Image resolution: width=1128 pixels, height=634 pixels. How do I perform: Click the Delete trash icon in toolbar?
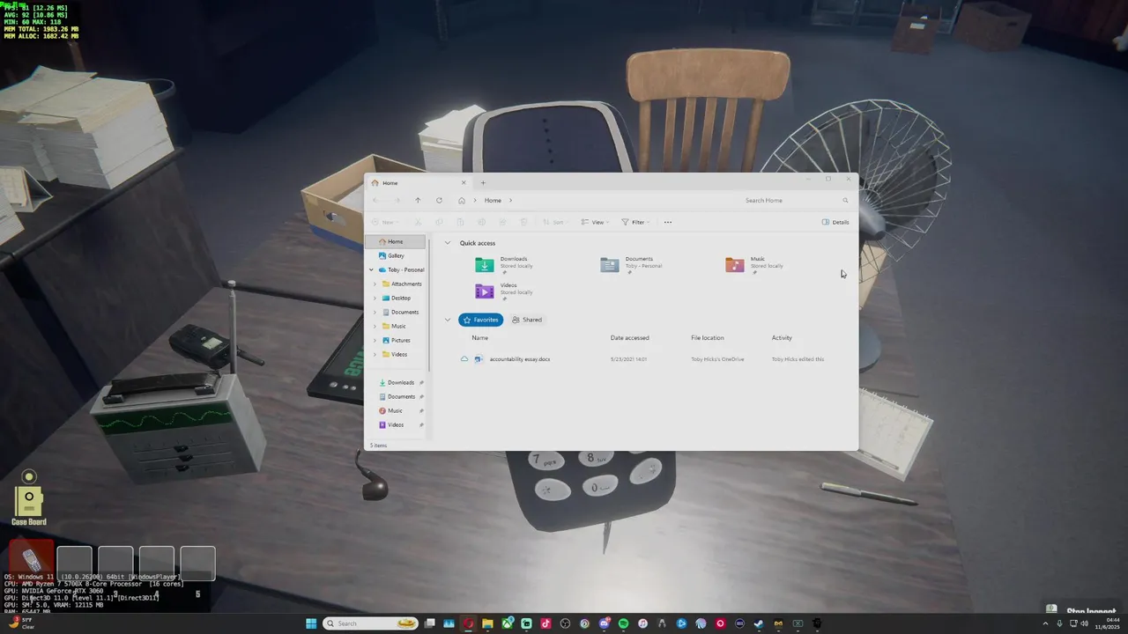(x=523, y=222)
